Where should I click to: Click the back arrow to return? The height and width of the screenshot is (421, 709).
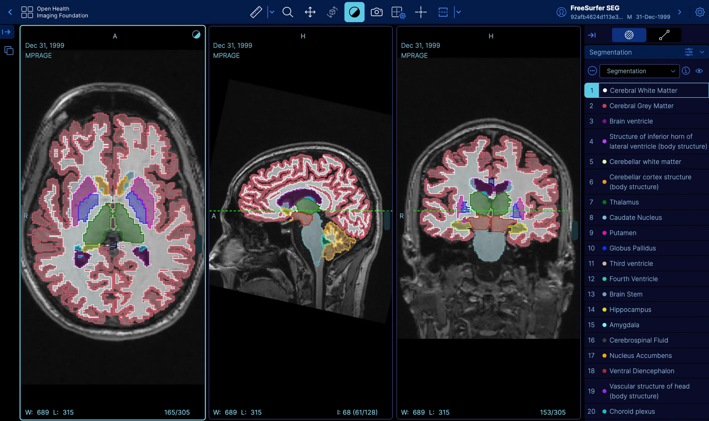10,12
